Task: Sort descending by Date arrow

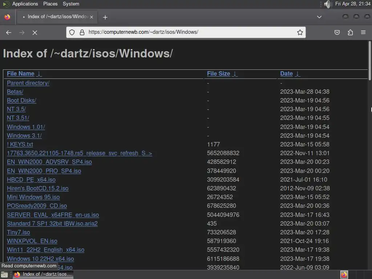Action: 297,74
